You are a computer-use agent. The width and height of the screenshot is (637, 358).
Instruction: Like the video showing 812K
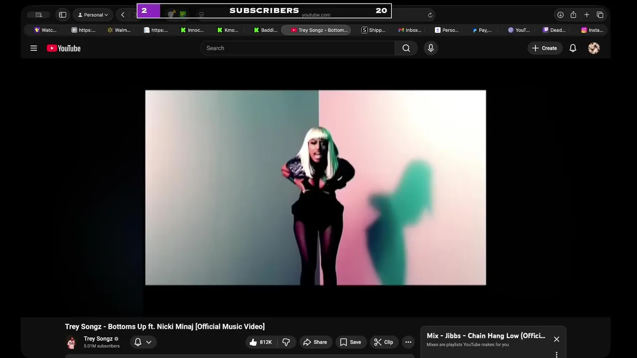(261, 342)
